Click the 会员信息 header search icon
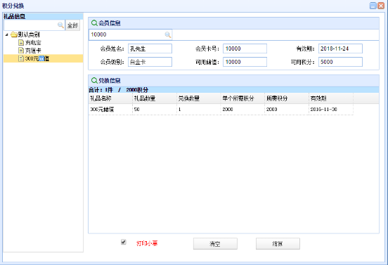This screenshot has height=265, width=388. (x=94, y=23)
